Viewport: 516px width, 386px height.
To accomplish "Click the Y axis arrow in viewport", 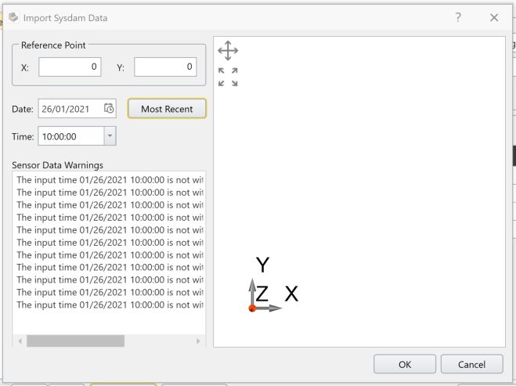I will (x=252, y=288).
